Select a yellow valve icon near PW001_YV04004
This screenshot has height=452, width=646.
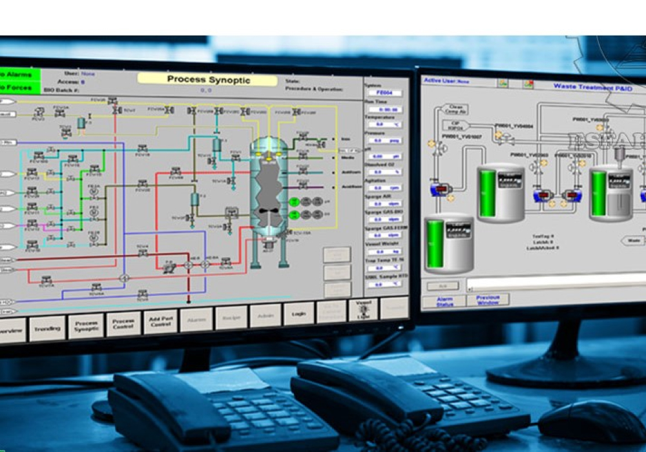[x=498, y=134]
